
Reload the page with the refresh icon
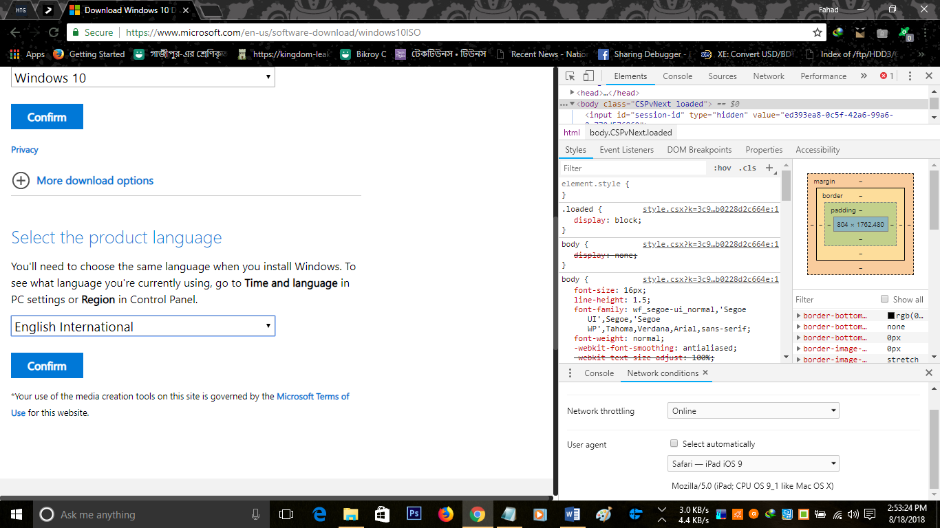pos(54,32)
